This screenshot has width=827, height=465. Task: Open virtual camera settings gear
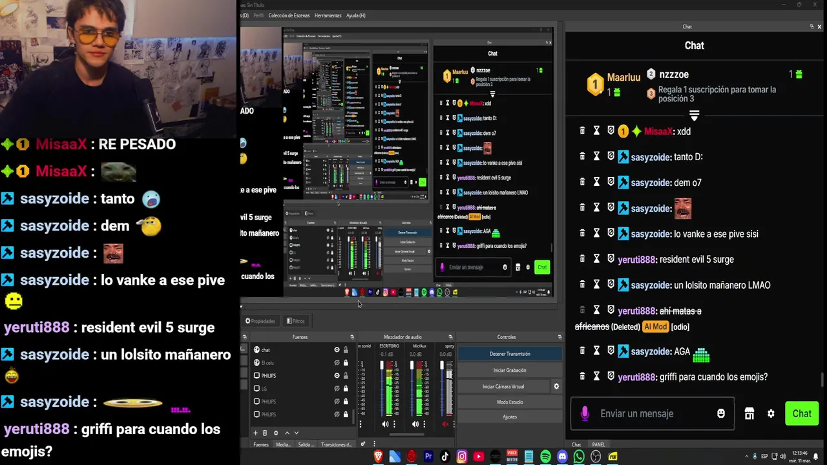(556, 386)
